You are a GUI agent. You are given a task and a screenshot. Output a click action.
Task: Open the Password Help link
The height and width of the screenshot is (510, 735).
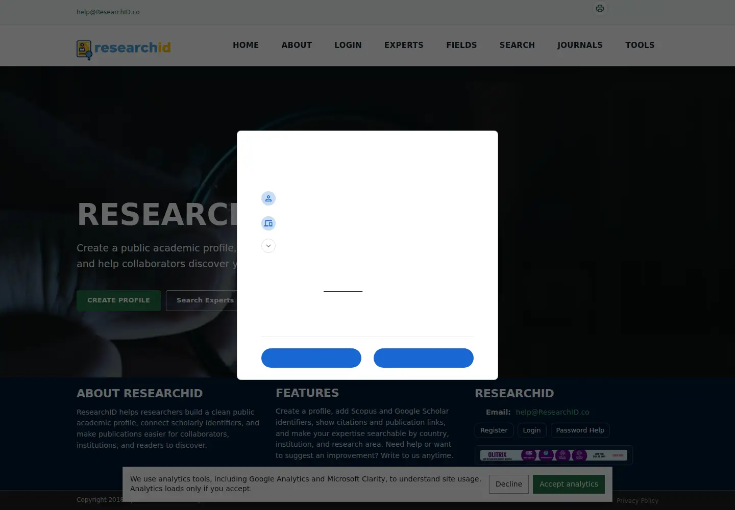pyautogui.click(x=580, y=430)
